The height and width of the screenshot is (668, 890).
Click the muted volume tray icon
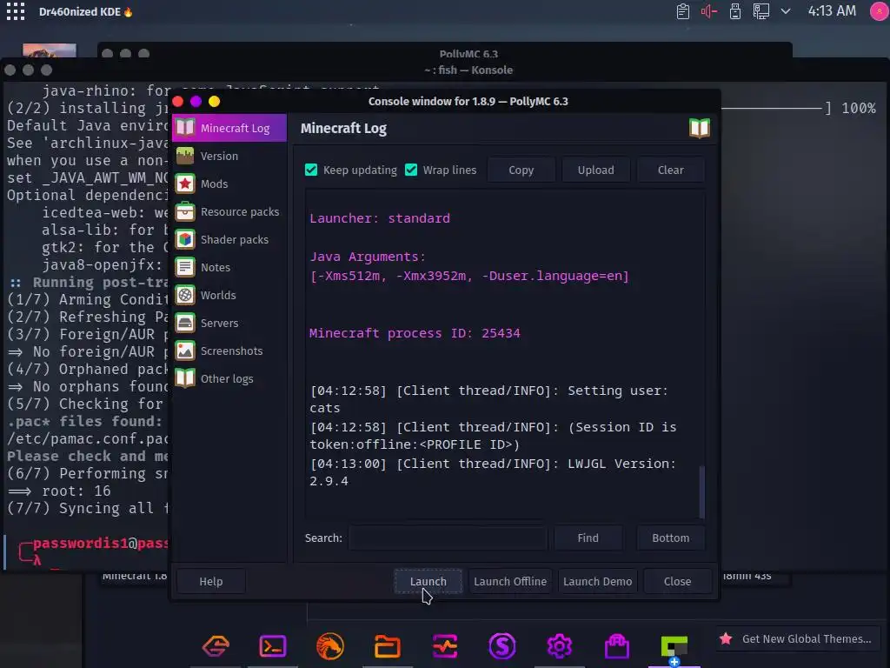pyautogui.click(x=708, y=11)
